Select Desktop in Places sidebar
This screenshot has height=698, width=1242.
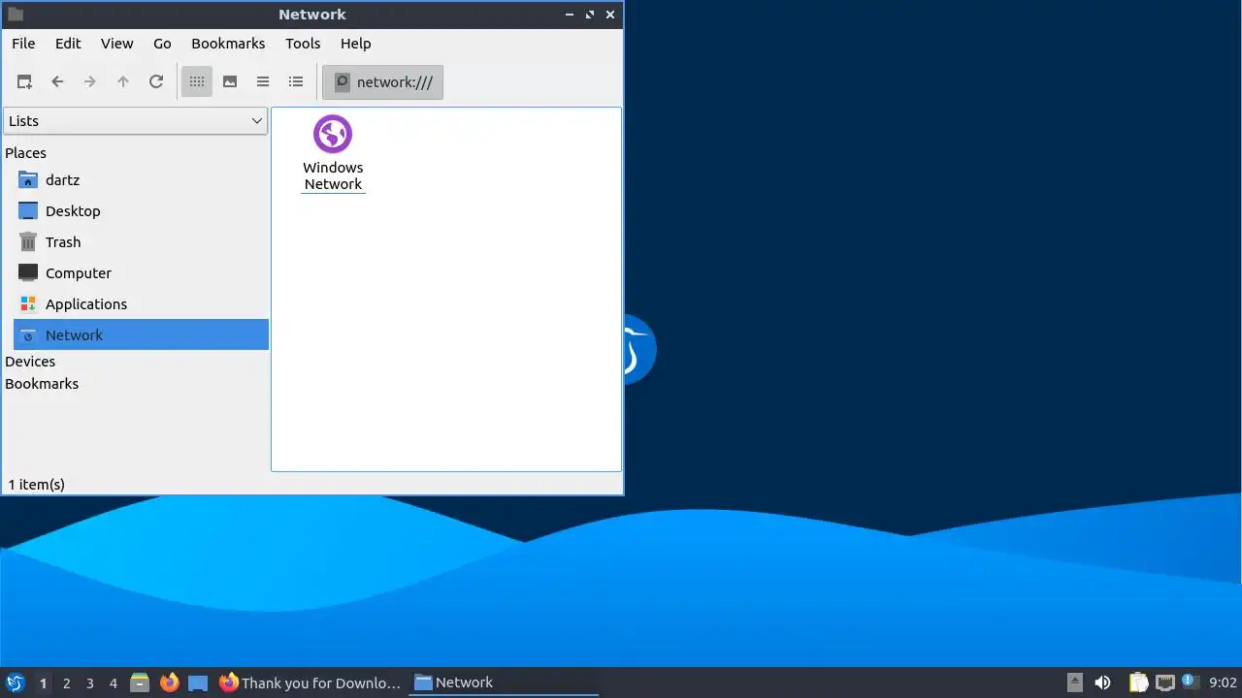pyautogui.click(x=141, y=211)
